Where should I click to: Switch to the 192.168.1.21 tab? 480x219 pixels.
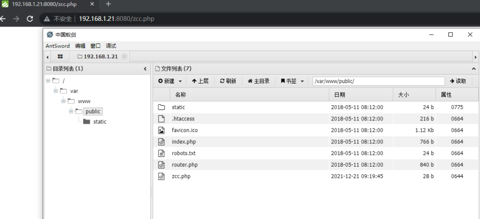[98, 56]
